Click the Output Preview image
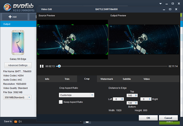183x126 pixels. pos(144,39)
